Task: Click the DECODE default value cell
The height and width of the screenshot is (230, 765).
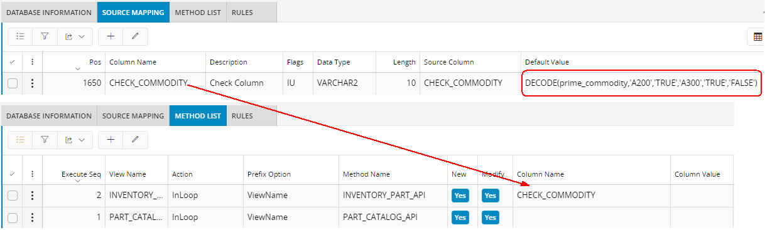Action: pos(641,83)
